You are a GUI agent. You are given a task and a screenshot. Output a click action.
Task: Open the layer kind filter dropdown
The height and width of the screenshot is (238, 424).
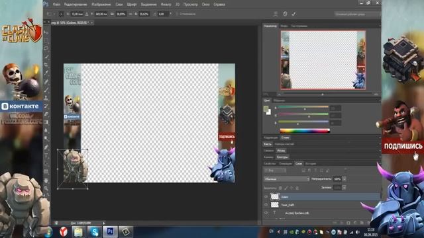point(275,171)
